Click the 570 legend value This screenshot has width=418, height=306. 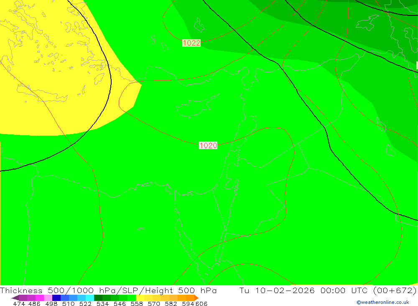tap(154, 303)
